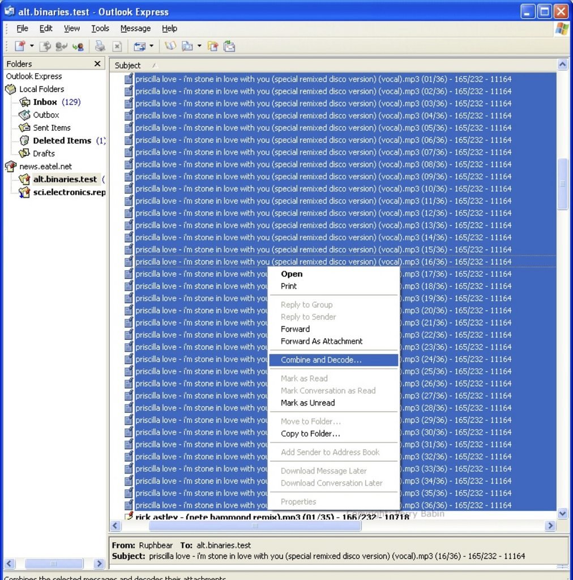
Task: Click the Local Folders icon
Action: [x=11, y=89]
